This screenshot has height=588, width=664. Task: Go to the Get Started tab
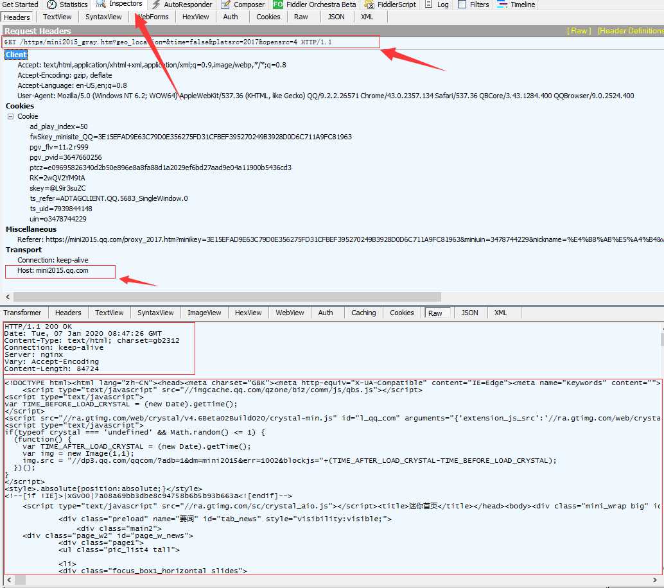tap(20, 4)
